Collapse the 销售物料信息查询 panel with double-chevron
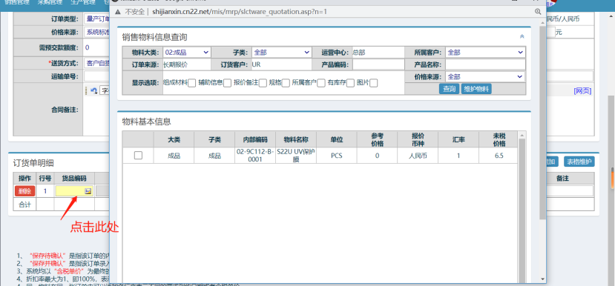Viewport: 615px width, 286px height. (x=522, y=36)
